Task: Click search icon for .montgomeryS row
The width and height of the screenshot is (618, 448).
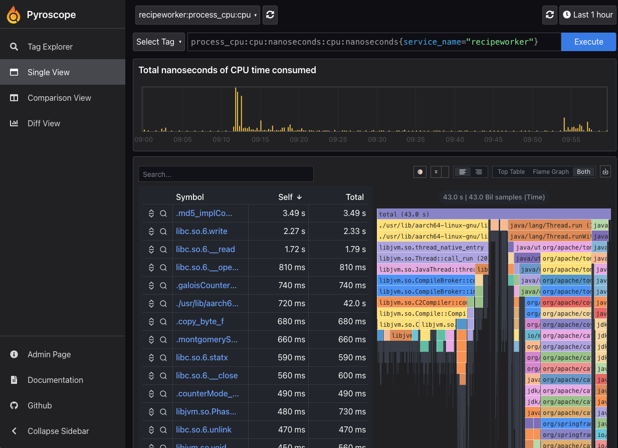Action: coord(163,340)
